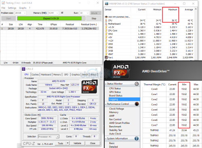Open the Memory (MiB) dropdown

pyautogui.click(x=57, y=13)
